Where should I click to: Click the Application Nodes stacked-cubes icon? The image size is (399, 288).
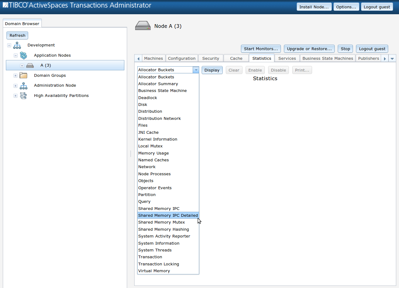click(x=24, y=55)
